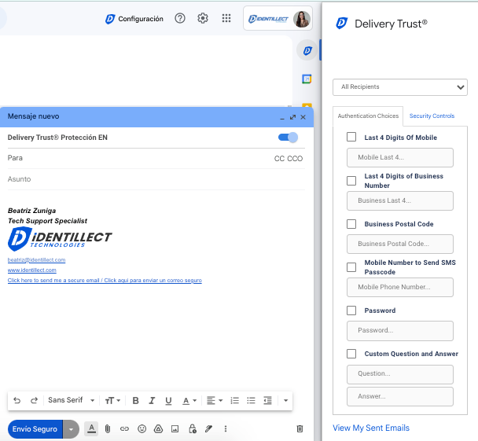Open the send me a secure email link
This screenshot has height=441, width=478.
105,281
